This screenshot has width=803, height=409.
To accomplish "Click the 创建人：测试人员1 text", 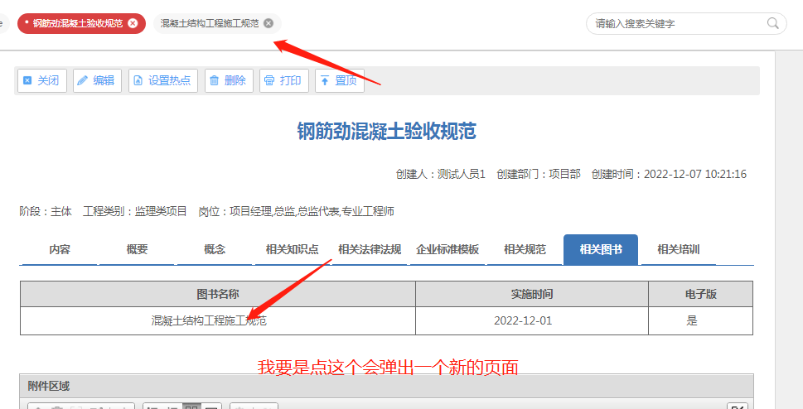I will (440, 174).
